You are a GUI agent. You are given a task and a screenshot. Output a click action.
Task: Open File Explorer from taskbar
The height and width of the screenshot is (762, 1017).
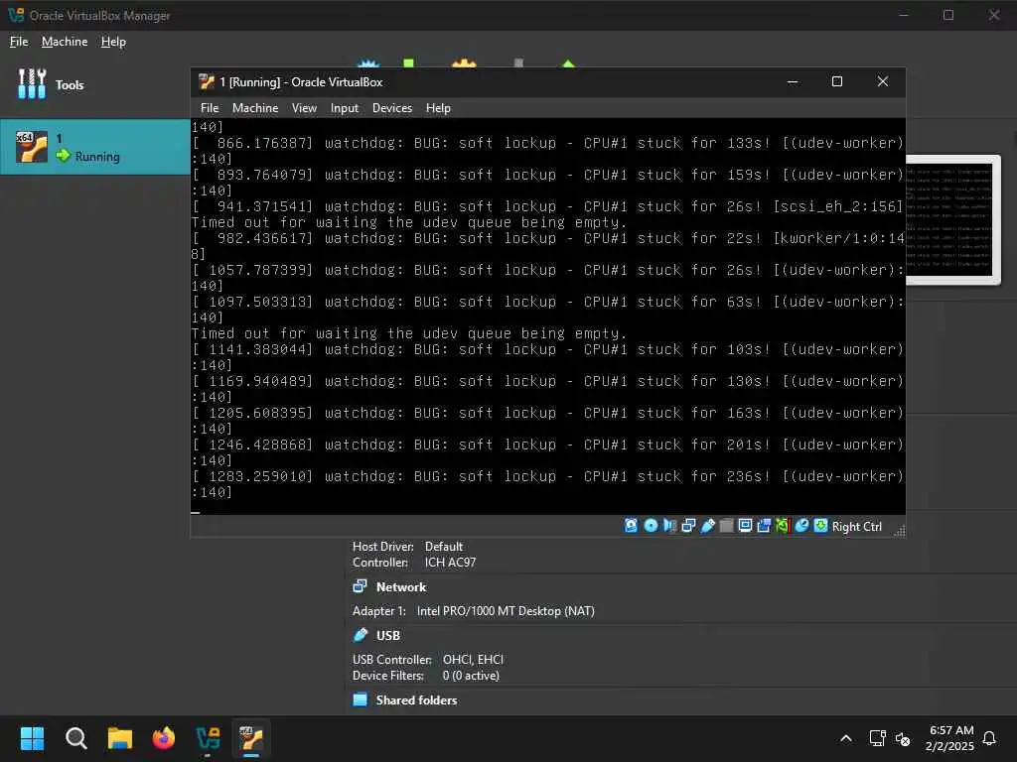[x=120, y=738]
